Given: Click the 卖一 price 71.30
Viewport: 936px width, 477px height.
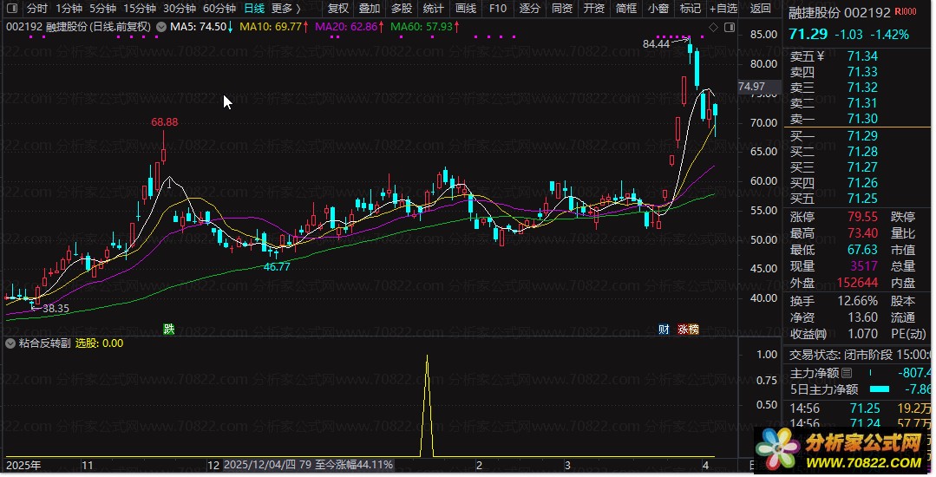Looking at the screenshot, I should (x=862, y=118).
